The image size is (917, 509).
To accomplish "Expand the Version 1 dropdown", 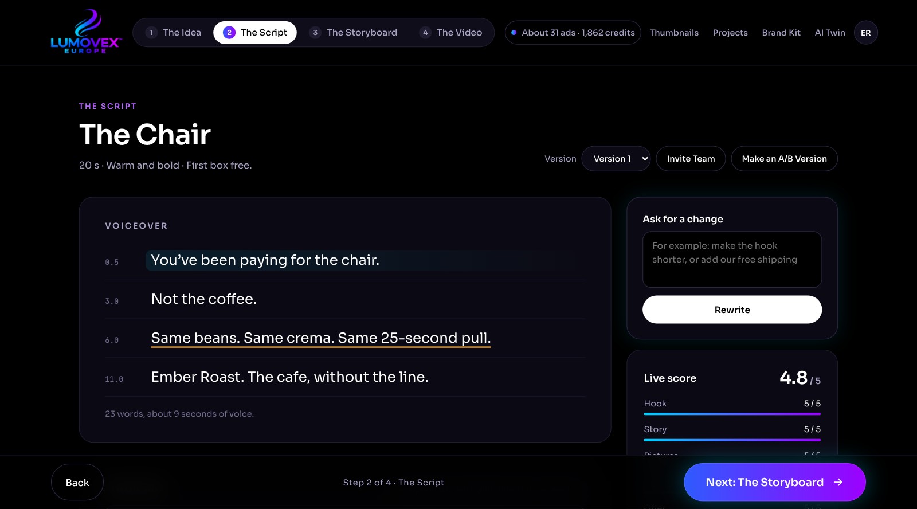I will click(616, 159).
